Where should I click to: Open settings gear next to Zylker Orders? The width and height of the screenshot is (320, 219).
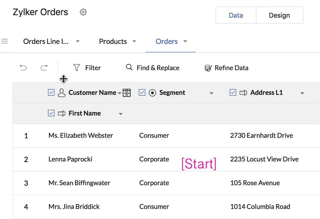(x=83, y=12)
